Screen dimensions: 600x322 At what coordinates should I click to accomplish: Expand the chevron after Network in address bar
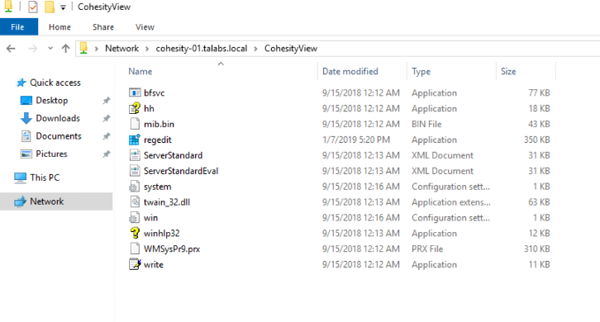pos(147,49)
